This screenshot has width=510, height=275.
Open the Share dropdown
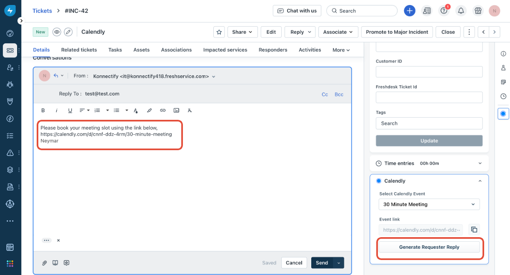(242, 32)
